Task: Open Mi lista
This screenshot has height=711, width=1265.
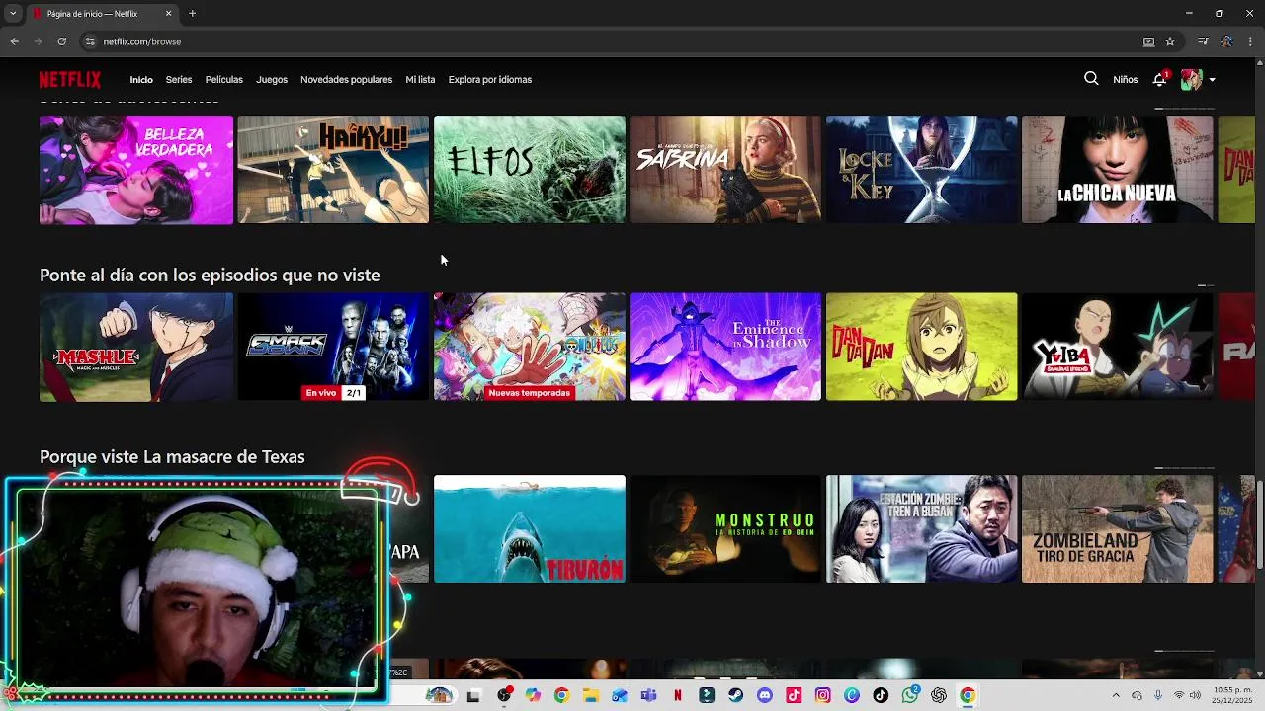Action: pos(420,80)
